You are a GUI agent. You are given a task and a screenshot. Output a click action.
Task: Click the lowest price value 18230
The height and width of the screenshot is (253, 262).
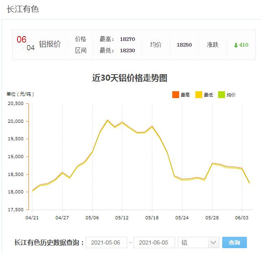[127, 51]
